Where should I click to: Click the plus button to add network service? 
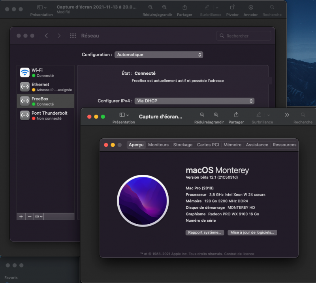coord(21,217)
